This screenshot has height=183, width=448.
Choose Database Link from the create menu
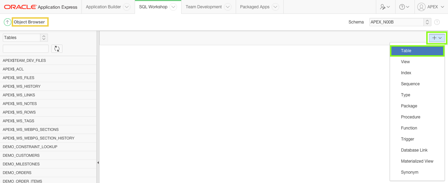(x=417, y=150)
